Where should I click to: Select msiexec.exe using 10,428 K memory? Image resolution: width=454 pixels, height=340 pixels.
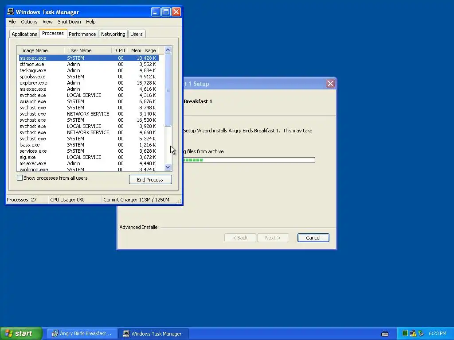point(89,58)
